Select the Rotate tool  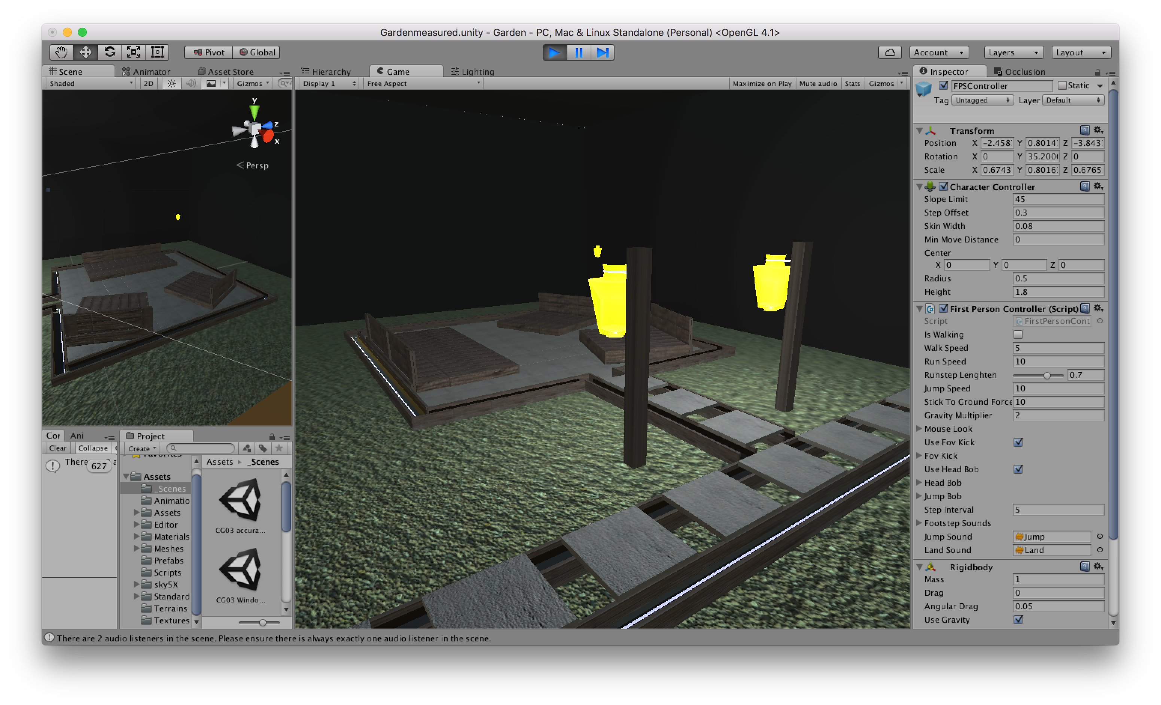coord(110,52)
